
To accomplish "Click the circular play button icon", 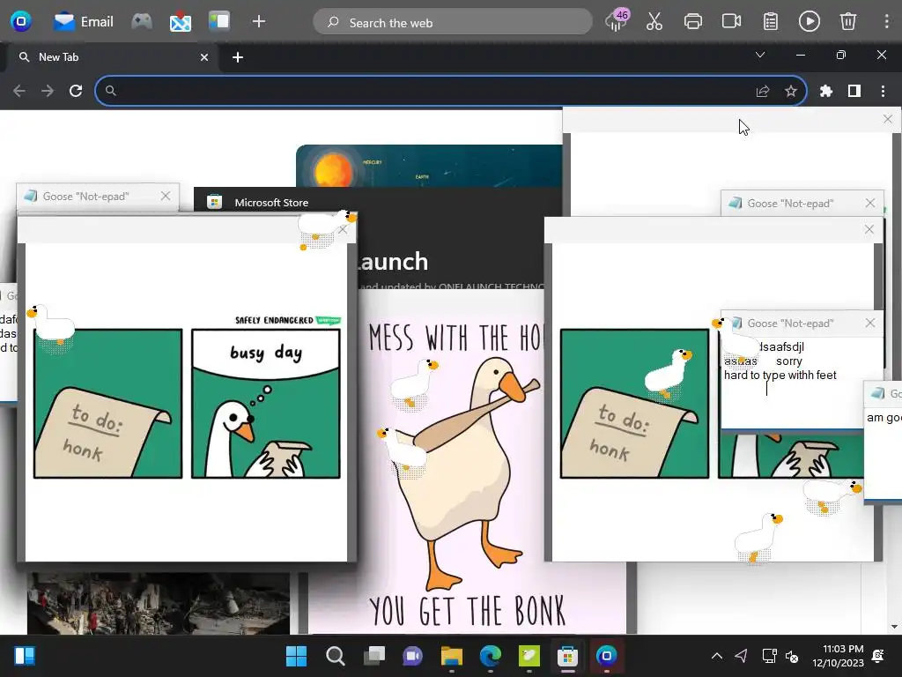I will click(809, 22).
